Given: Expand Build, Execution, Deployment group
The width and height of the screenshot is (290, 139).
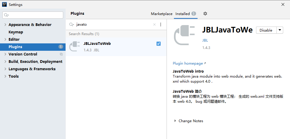Looking at the screenshot, I should [x=5, y=62].
